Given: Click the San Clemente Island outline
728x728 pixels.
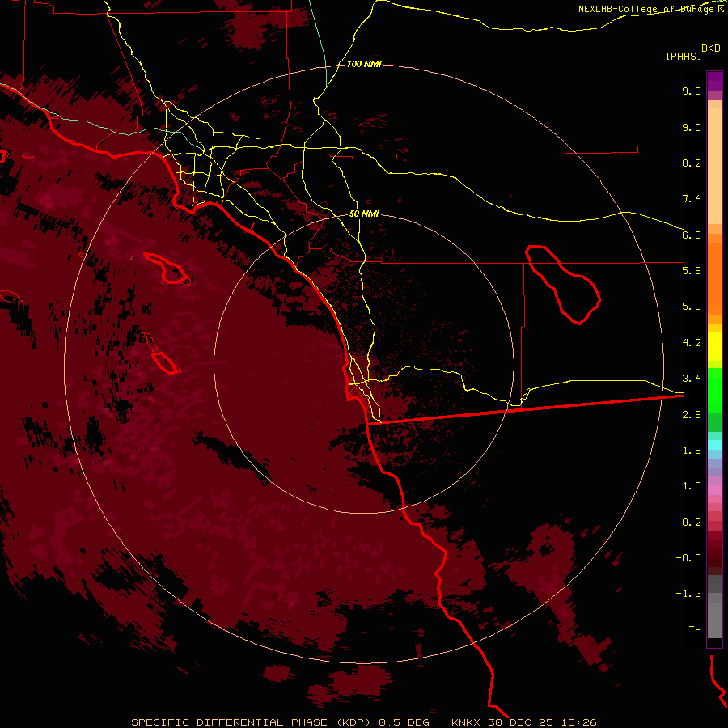Looking at the screenshot, I should (162, 353).
